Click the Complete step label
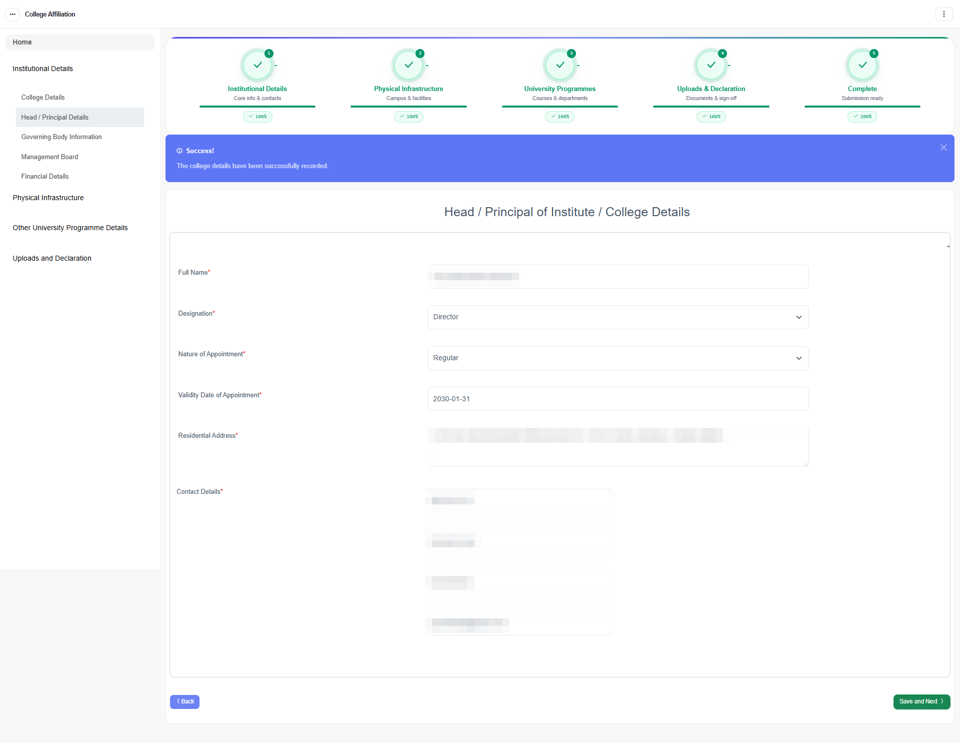960x743 pixels. (862, 89)
